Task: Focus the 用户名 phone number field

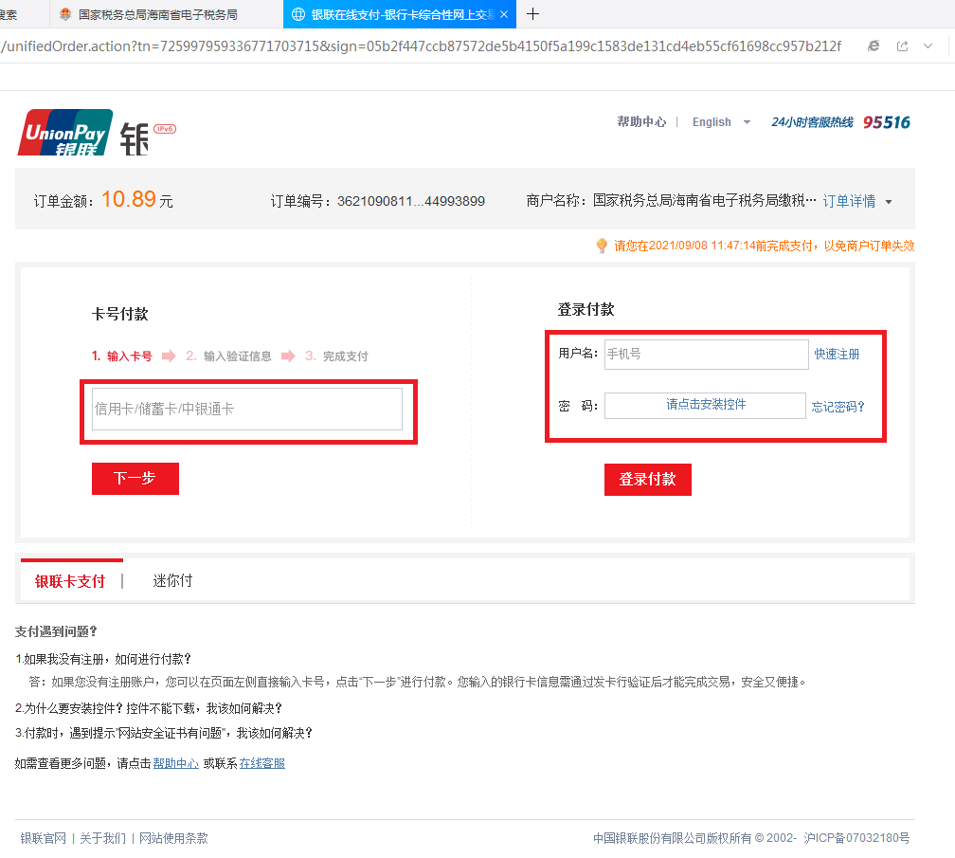Action: (706, 354)
